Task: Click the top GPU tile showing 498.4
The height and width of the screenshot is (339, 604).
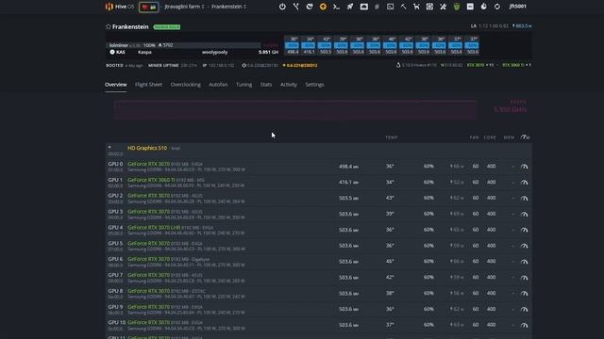Action: (293, 45)
